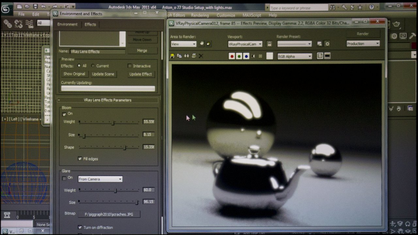The width and height of the screenshot is (418, 235).
Task: Click the Render button
Action: point(362,34)
